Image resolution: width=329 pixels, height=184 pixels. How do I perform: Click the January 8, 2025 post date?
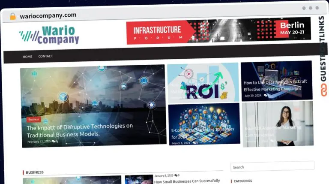click(164, 175)
